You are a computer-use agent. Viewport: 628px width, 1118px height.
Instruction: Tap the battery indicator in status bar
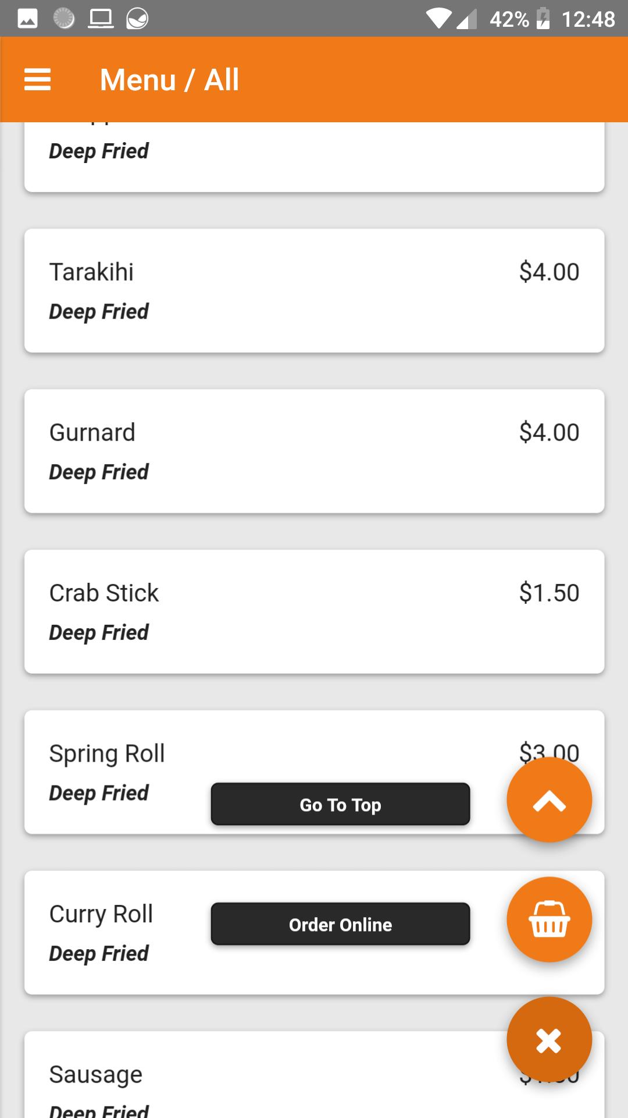tap(543, 19)
